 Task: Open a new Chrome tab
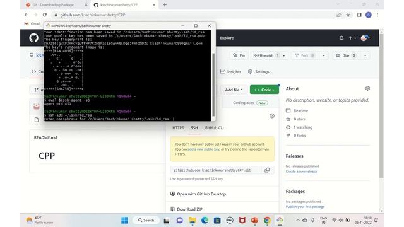165,4
